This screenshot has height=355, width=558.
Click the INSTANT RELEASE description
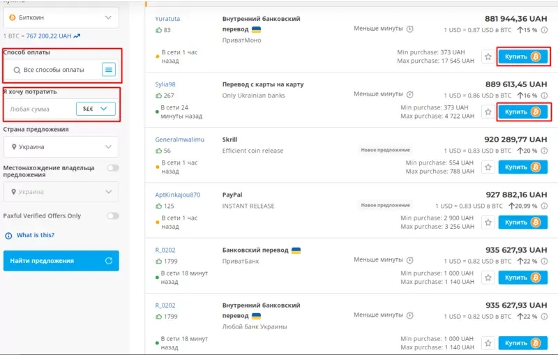tap(248, 206)
